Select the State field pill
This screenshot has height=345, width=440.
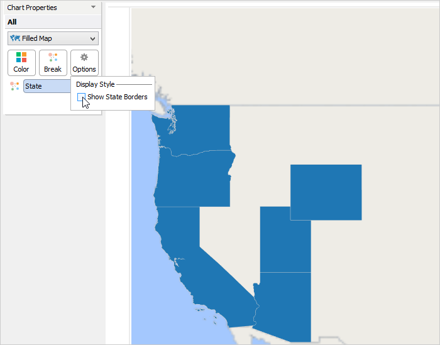[x=47, y=86]
